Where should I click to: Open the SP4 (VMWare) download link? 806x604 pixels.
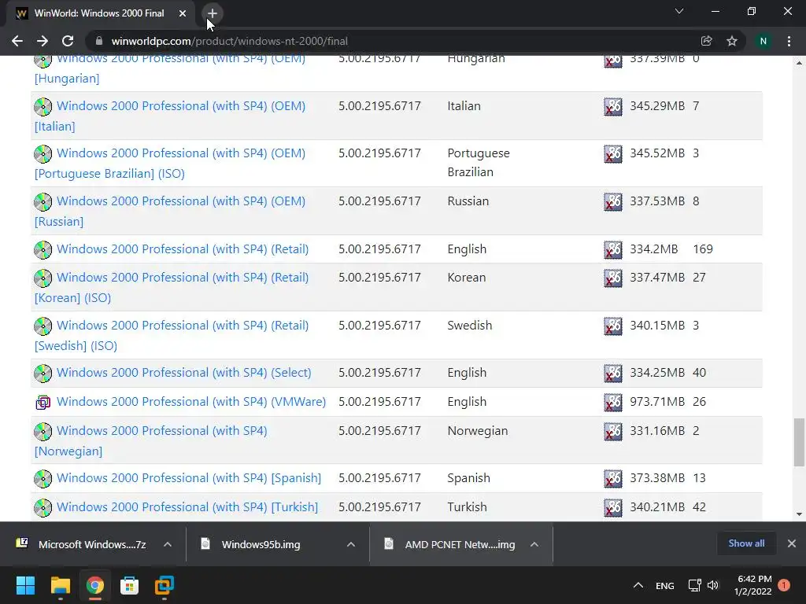tap(191, 402)
